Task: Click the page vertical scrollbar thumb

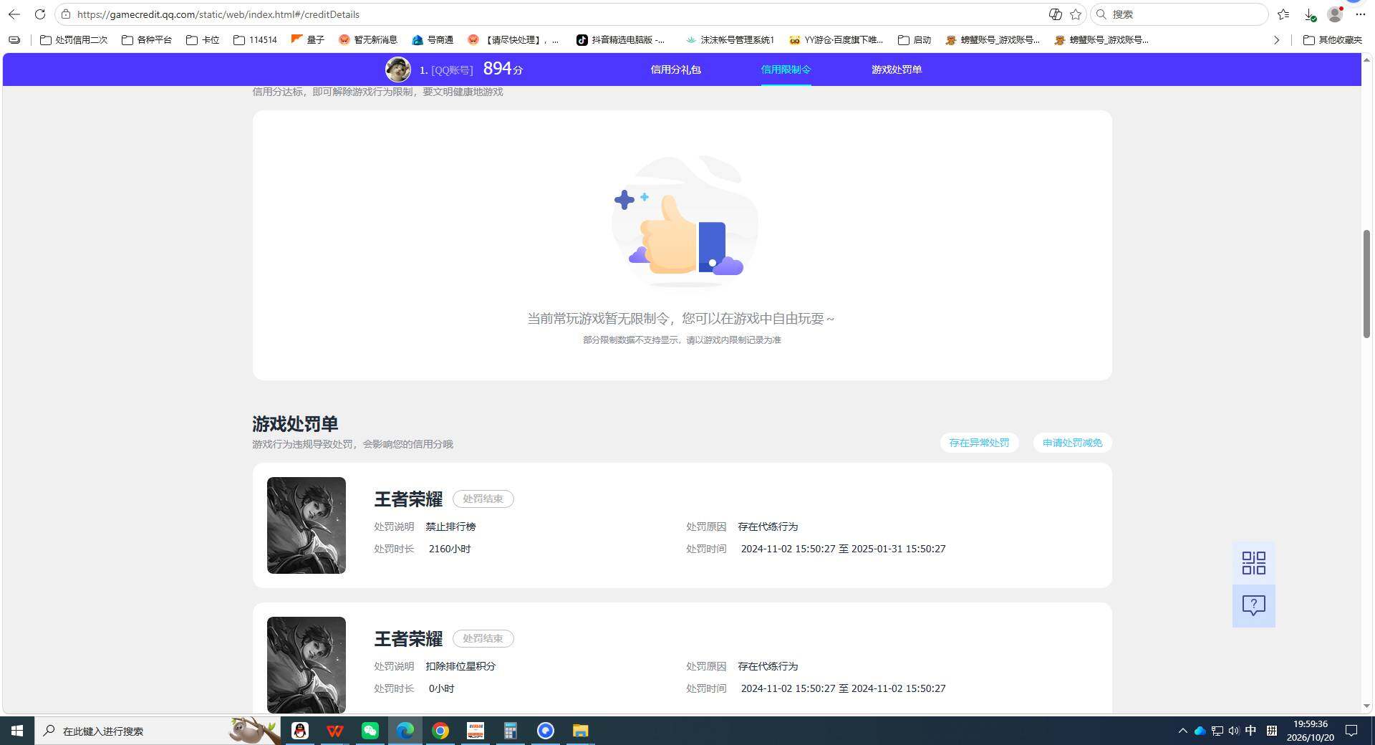Action: coord(1366,284)
